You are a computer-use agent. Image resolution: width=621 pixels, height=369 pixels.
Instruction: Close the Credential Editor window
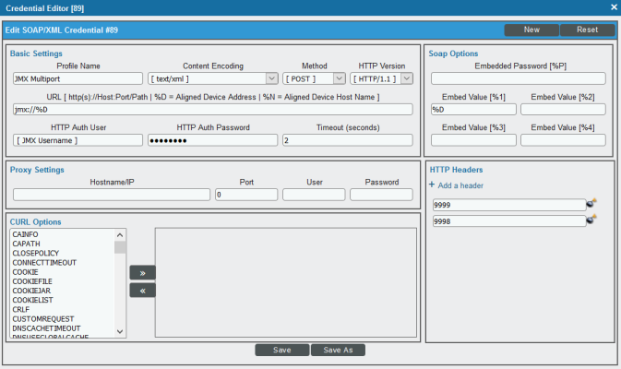coord(614,7)
